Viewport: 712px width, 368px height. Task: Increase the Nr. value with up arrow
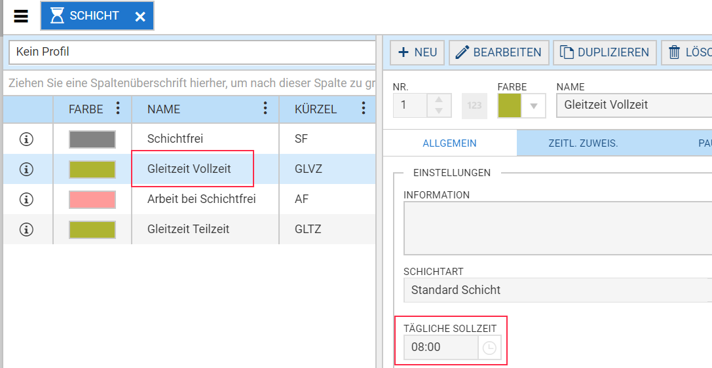pos(438,100)
